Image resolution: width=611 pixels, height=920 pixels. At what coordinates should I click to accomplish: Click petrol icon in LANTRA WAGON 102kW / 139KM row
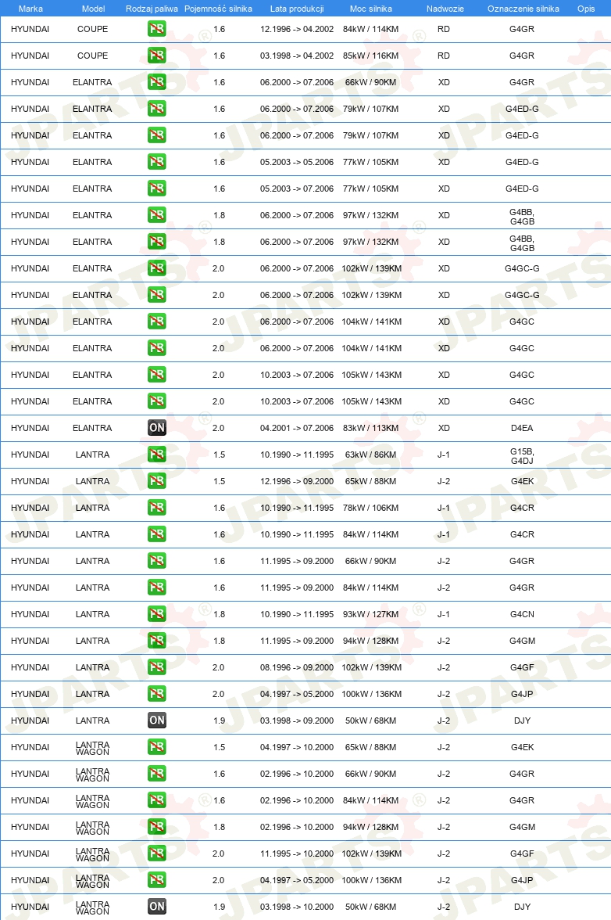[x=156, y=854]
